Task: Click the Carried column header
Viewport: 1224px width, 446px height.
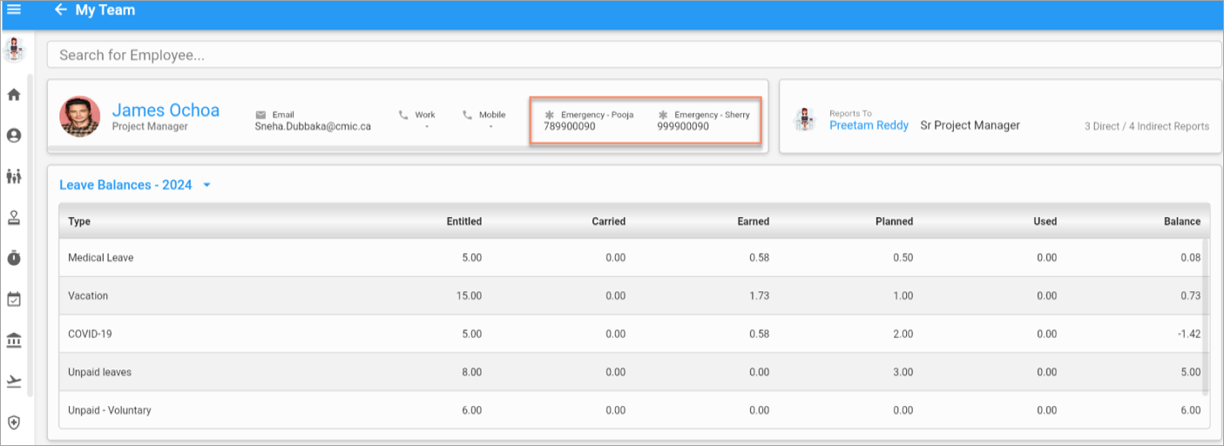Action: [609, 221]
